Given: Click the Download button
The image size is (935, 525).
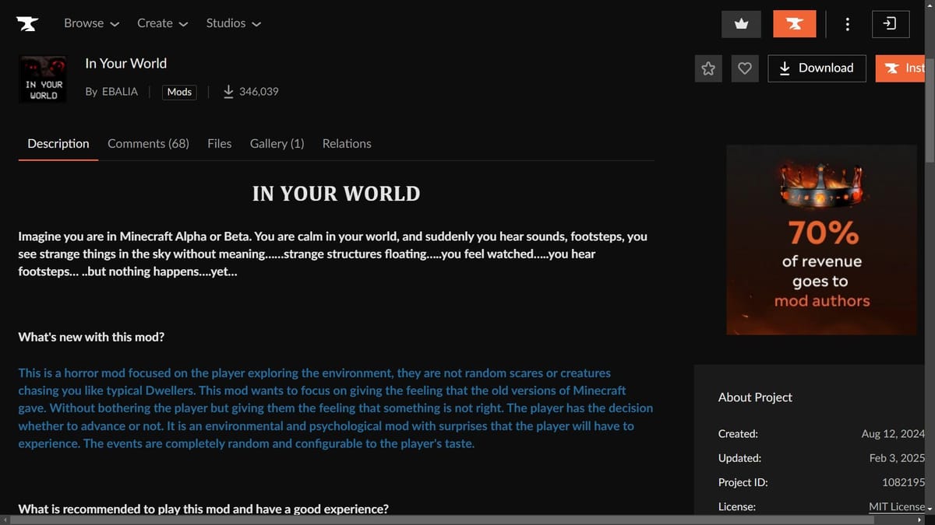Looking at the screenshot, I should coord(817,68).
